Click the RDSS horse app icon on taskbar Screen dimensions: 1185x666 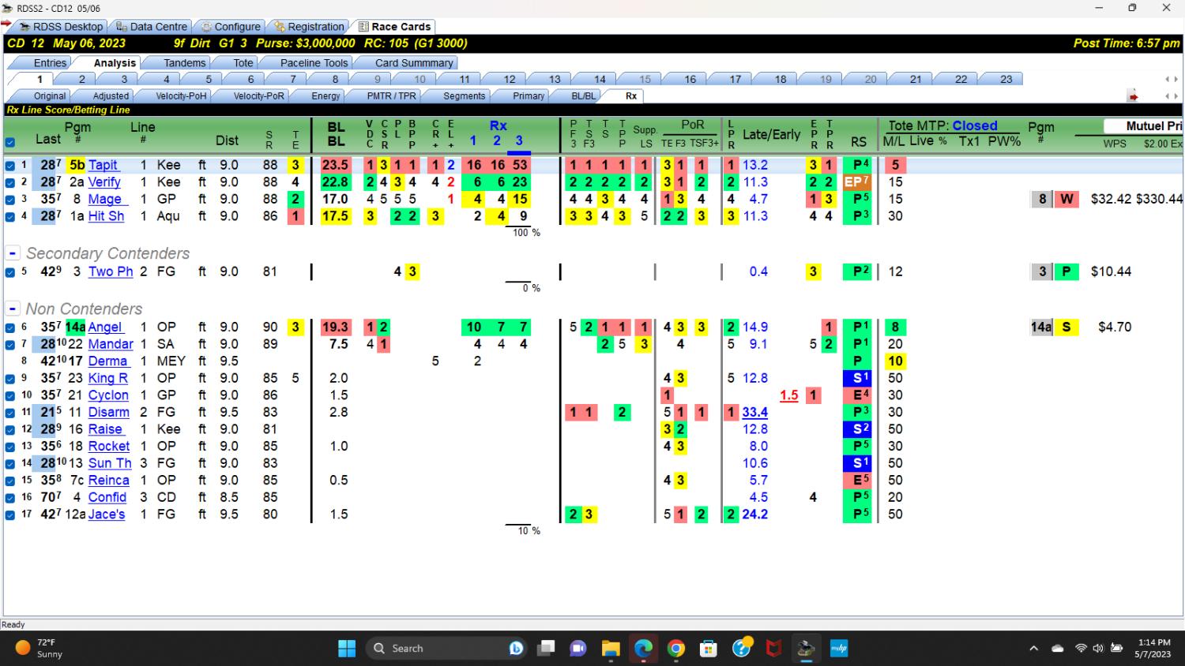click(x=806, y=648)
